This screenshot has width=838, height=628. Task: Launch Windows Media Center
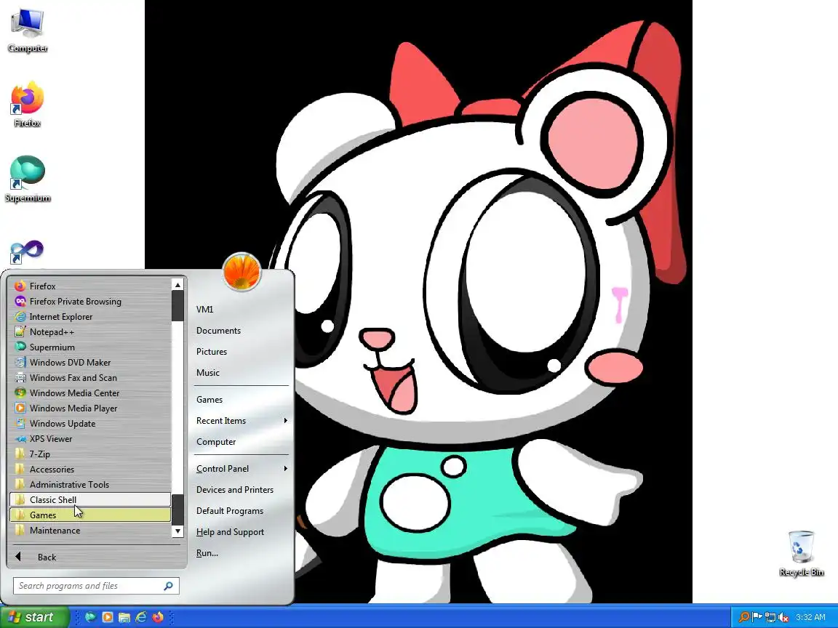point(89,393)
